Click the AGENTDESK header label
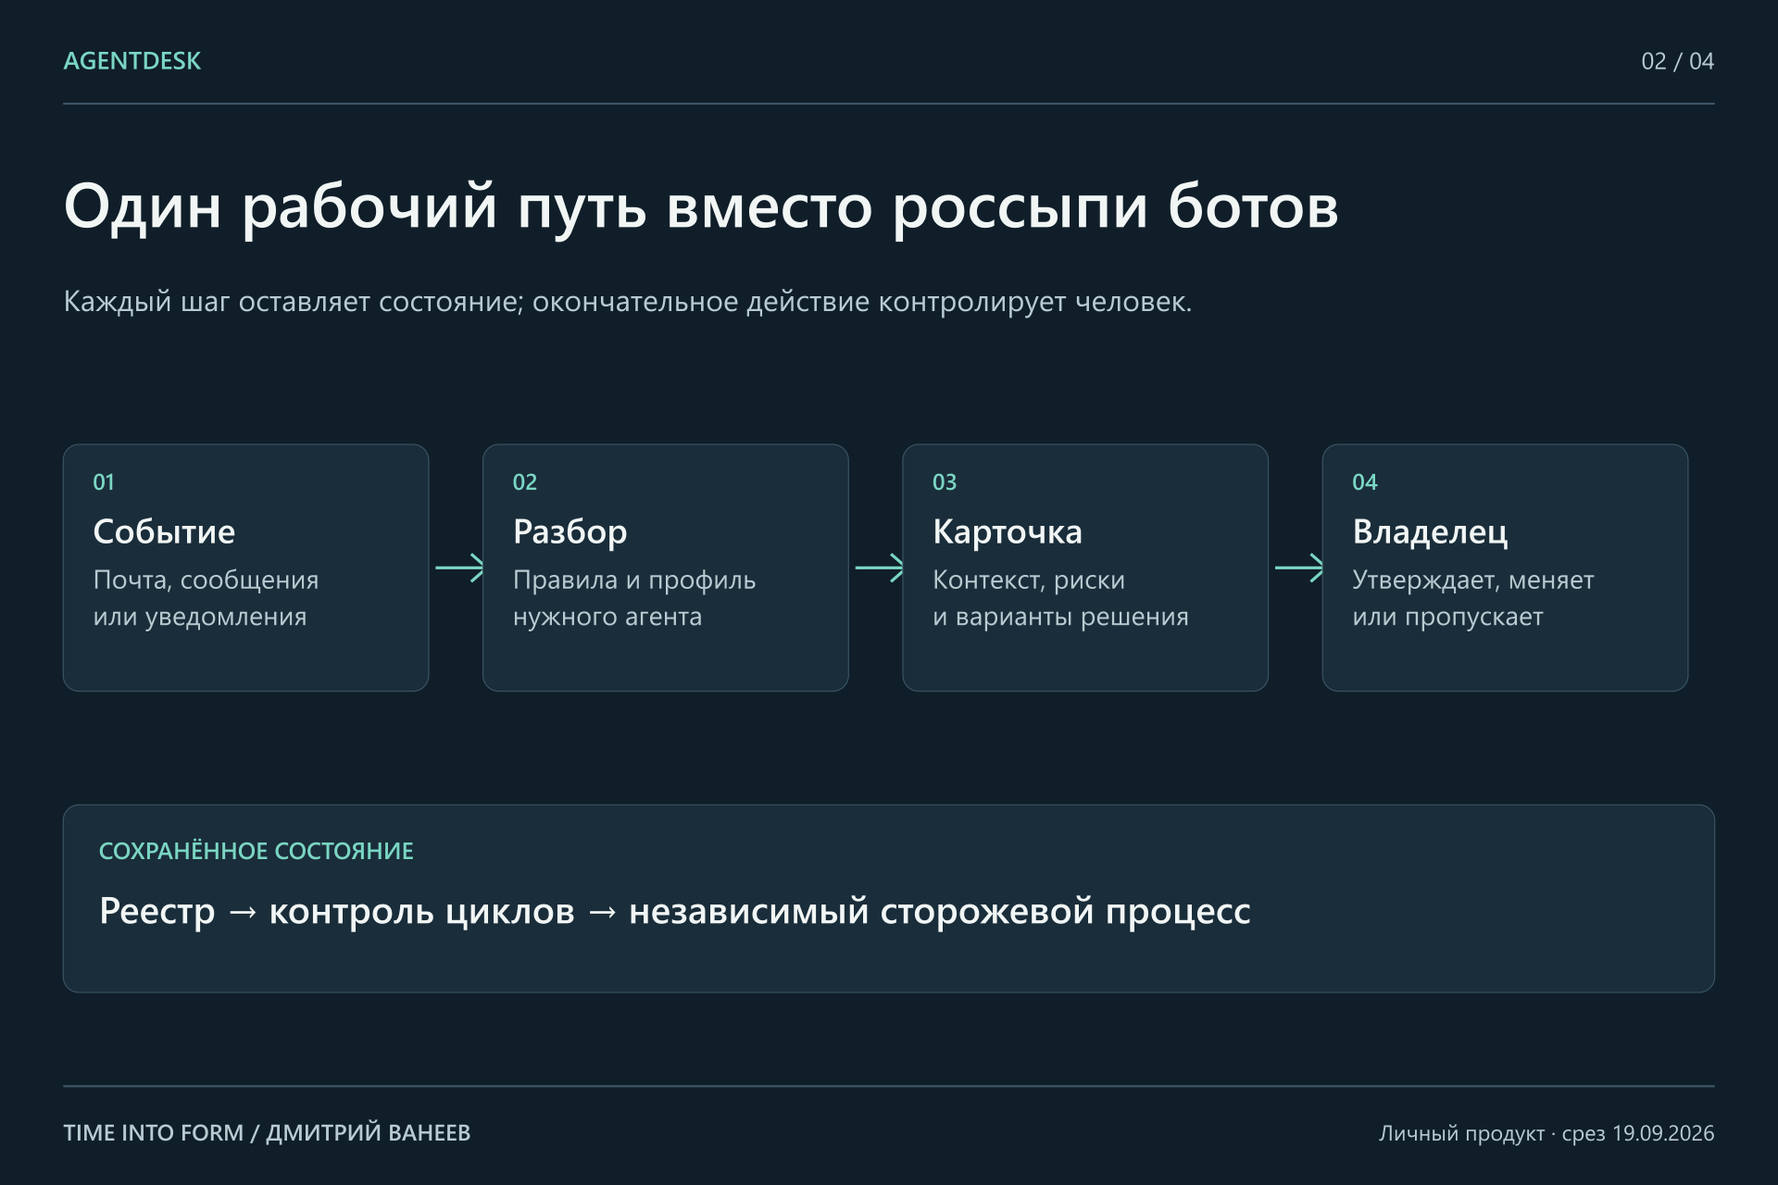Viewport: 1778px width, 1185px height. (x=131, y=61)
